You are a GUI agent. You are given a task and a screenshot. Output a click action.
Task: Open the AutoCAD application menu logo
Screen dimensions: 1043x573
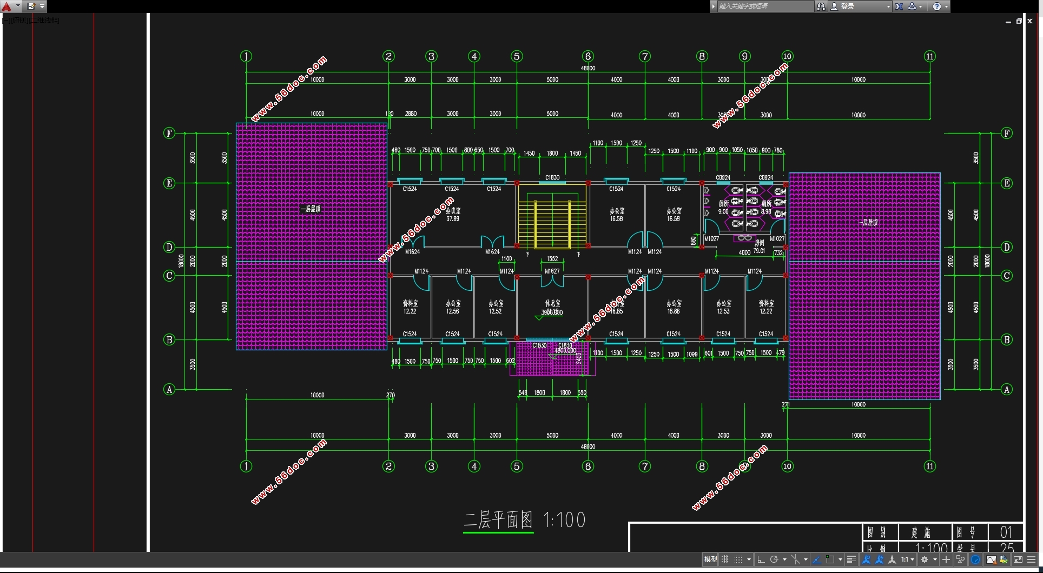(6, 6)
